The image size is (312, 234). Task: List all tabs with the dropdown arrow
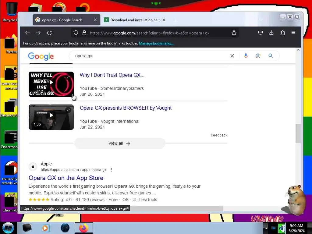pos(261,20)
